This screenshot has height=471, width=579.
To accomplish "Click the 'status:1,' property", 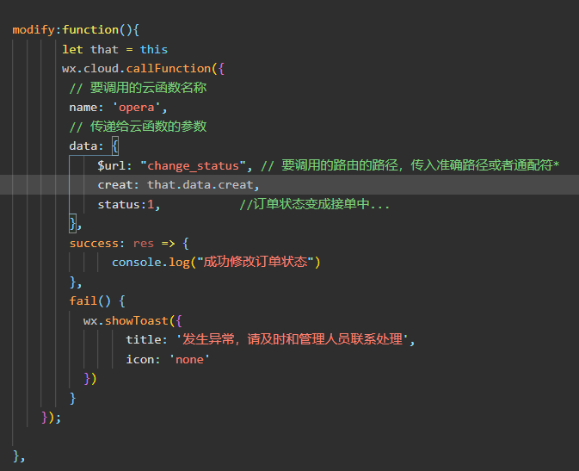I will click(129, 204).
